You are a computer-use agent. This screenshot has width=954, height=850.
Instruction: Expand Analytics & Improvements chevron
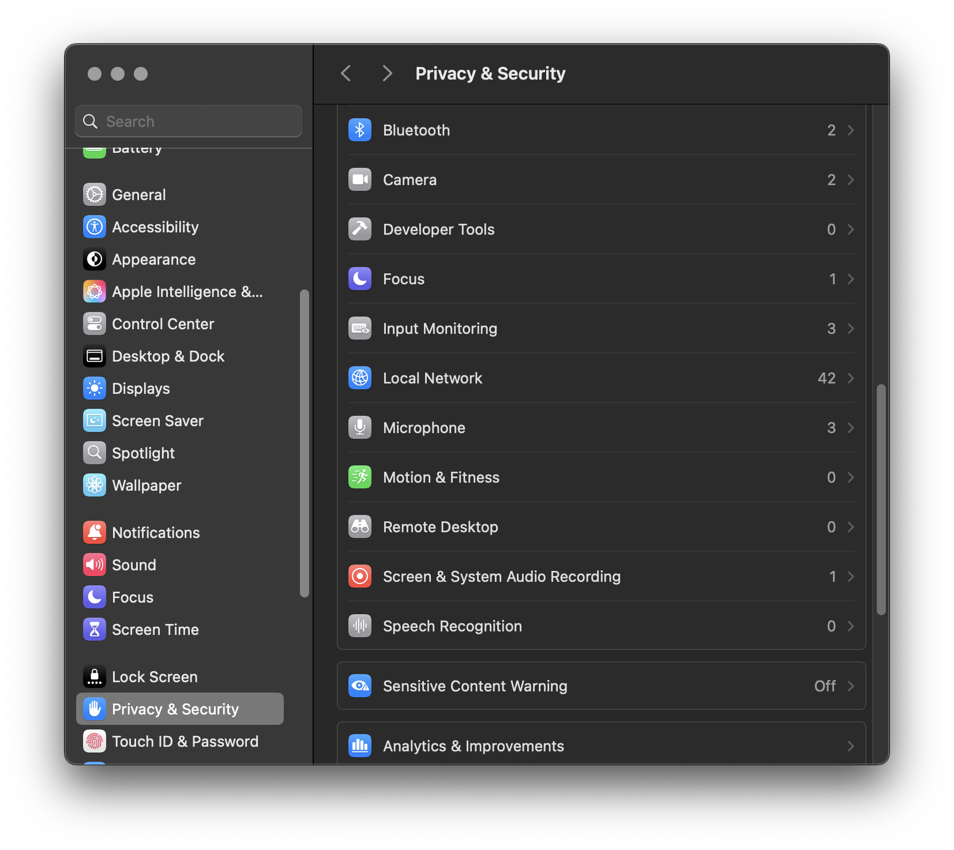(x=851, y=746)
